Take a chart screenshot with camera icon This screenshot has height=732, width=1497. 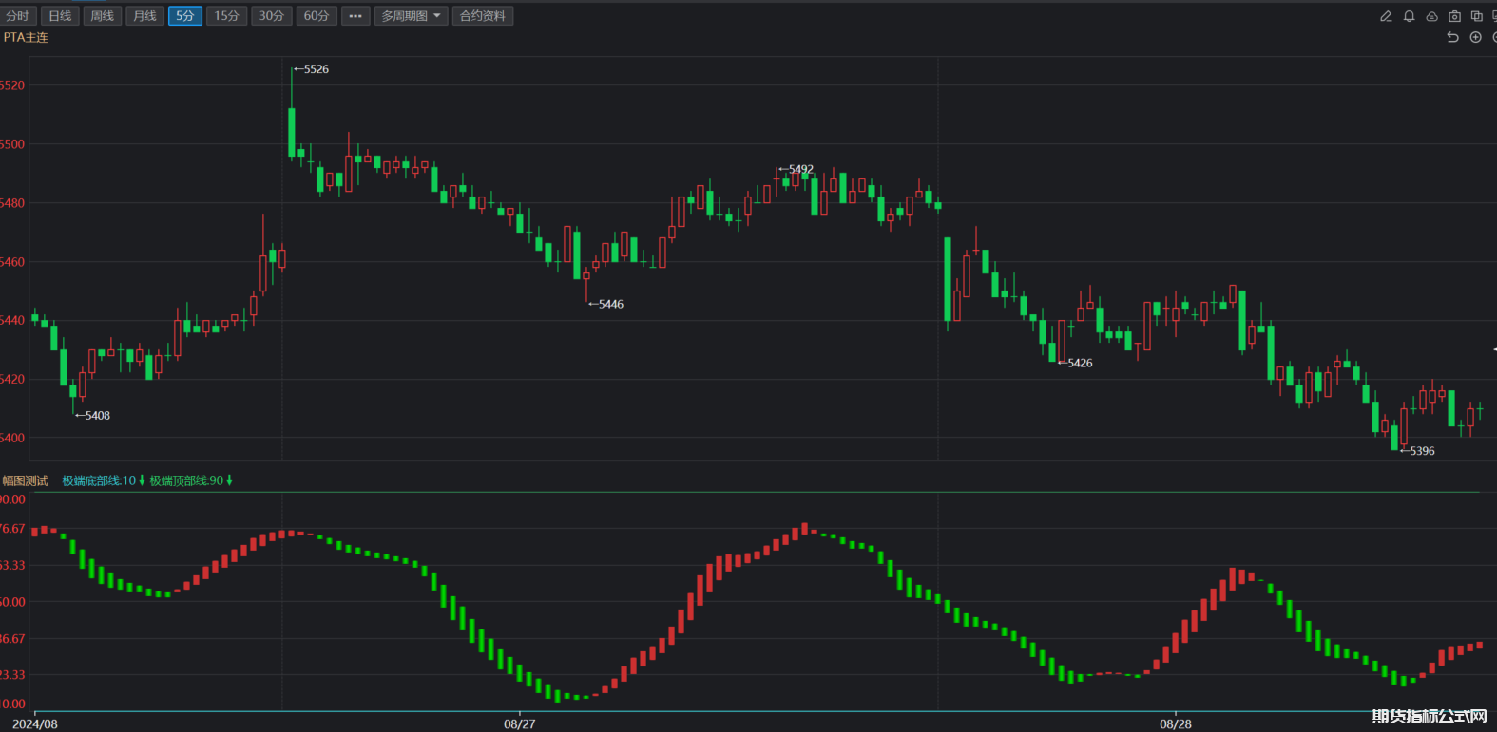[1454, 16]
